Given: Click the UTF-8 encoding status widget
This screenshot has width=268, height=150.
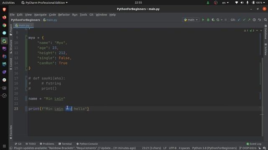Looking at the screenshot, I should click(x=173, y=148).
